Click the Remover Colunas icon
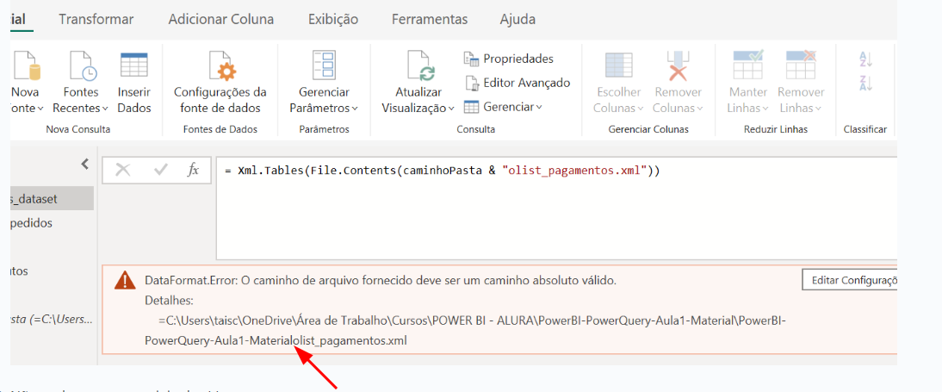The width and height of the screenshot is (942, 392). click(x=679, y=65)
